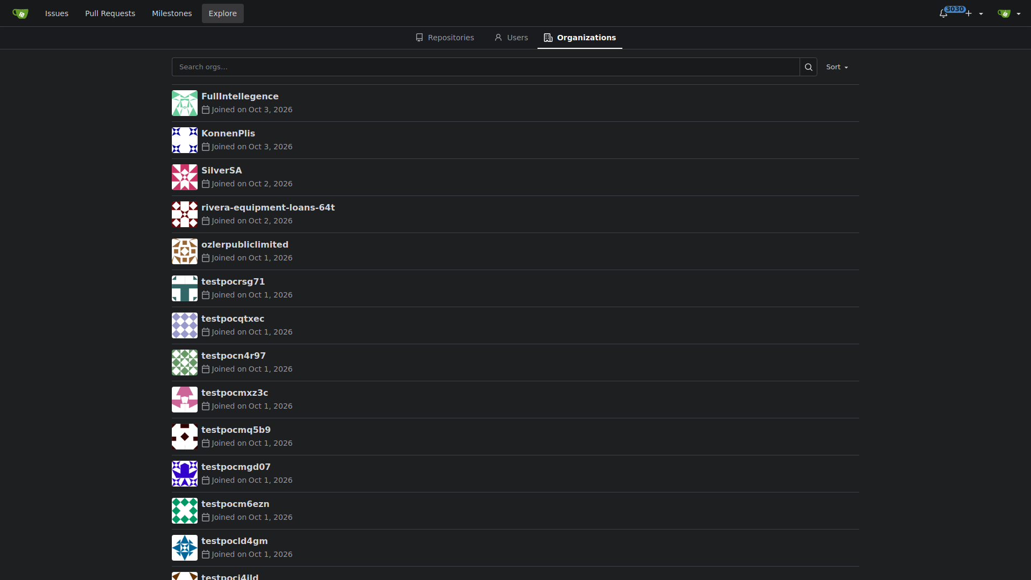Click rivera-equipment-loans-64t avatar
Viewport: 1031px width, 580px height.
185,214
